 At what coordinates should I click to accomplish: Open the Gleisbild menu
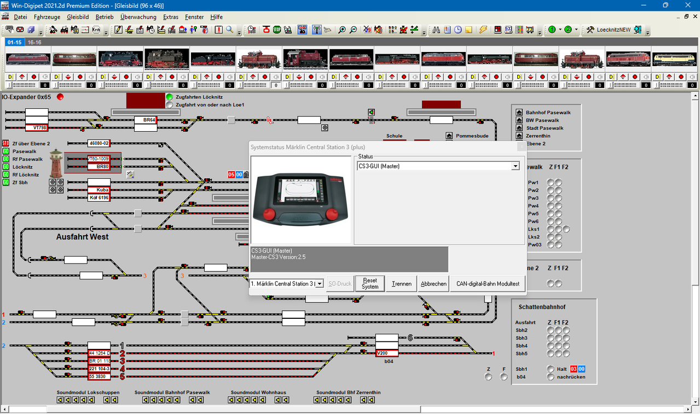[x=78, y=17]
